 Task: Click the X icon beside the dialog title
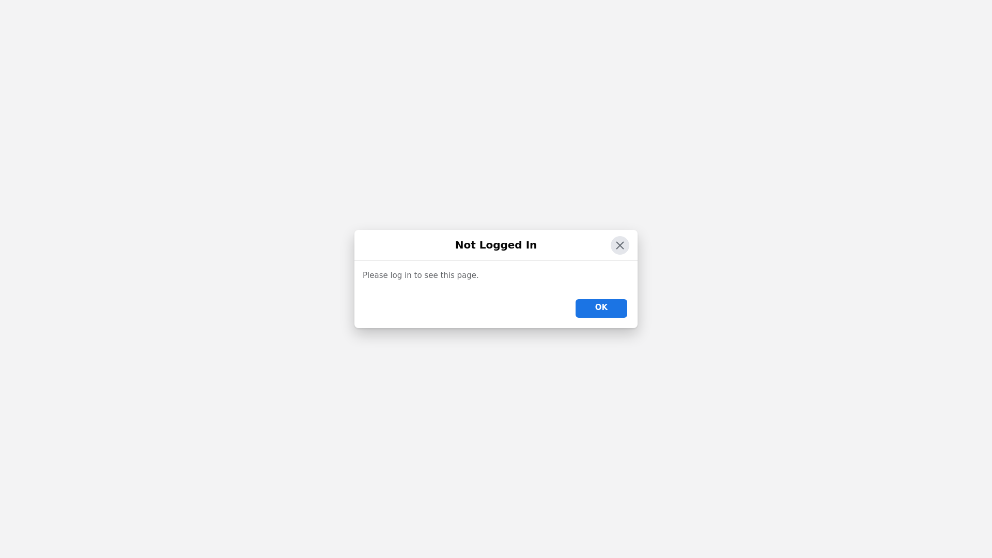point(619,245)
